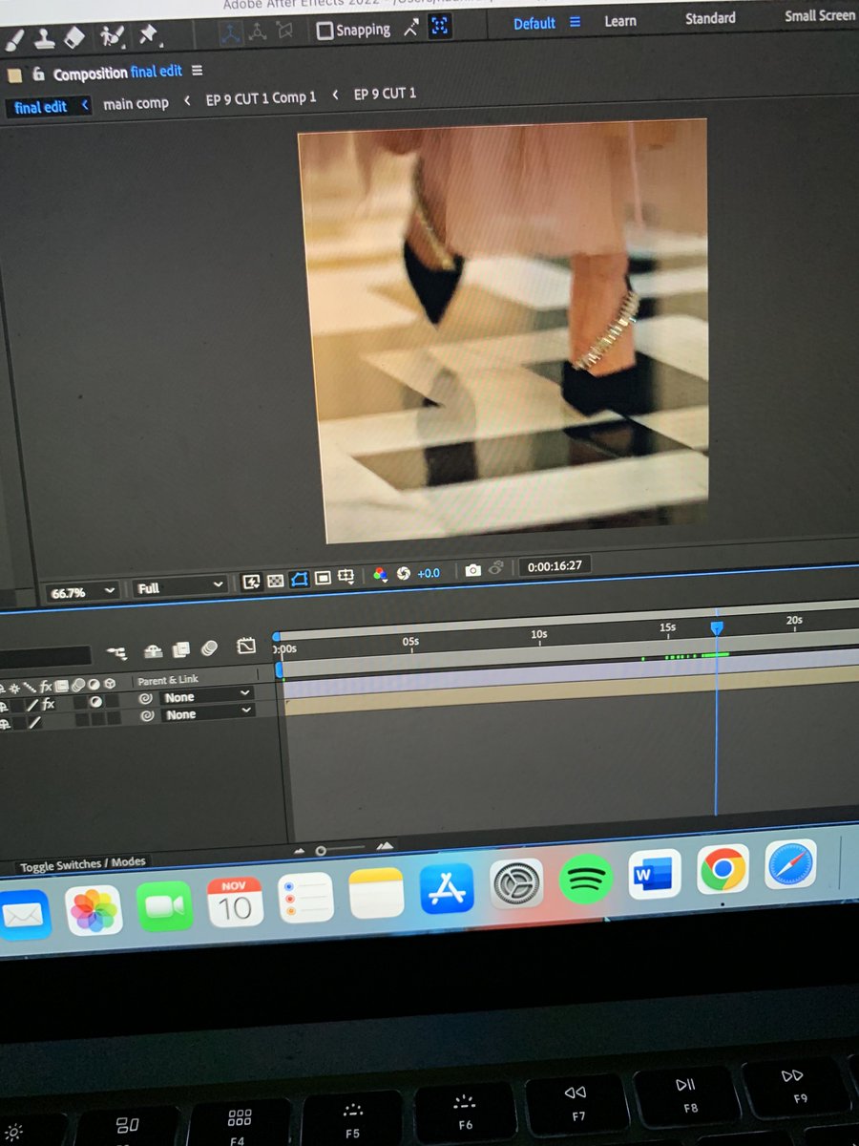Open the EP 9 CUT 1 breadcrumb
The width and height of the screenshot is (859, 1146).
click(385, 94)
